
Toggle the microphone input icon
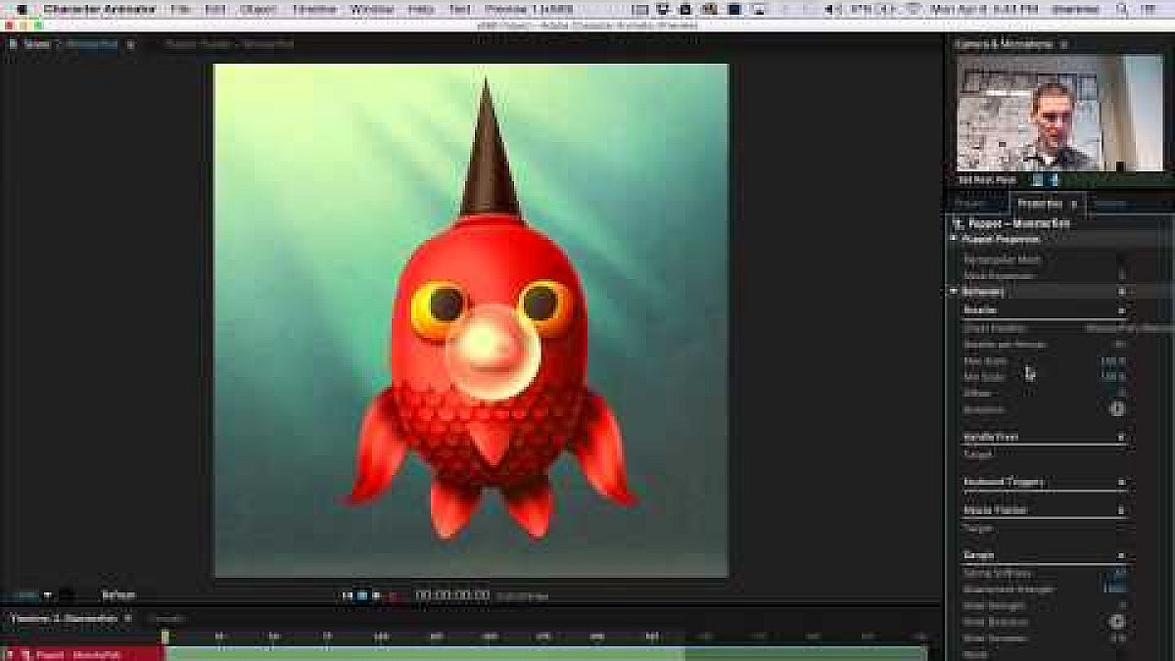(1054, 180)
